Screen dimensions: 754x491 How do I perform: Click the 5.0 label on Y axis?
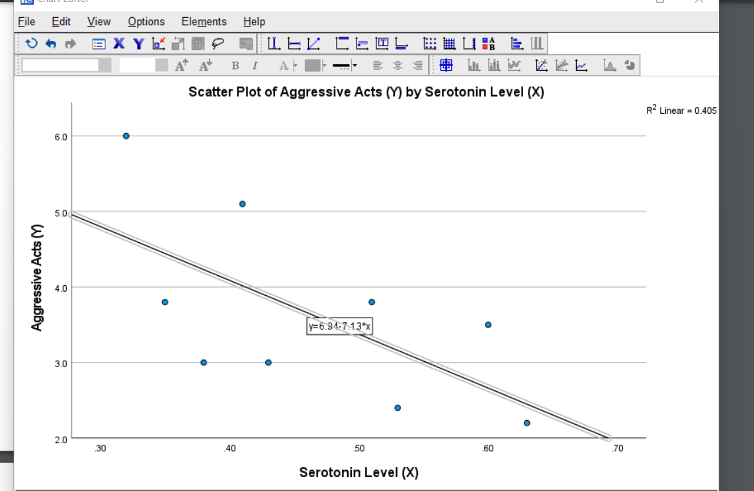[61, 213]
